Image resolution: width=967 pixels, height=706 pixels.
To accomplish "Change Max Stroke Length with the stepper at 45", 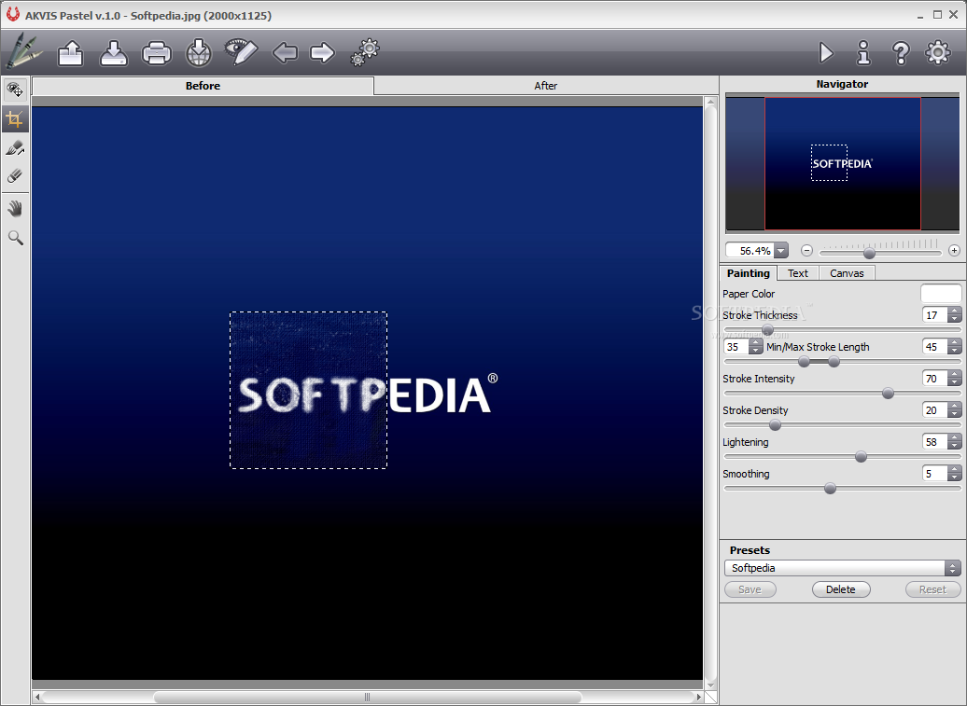I will (955, 347).
